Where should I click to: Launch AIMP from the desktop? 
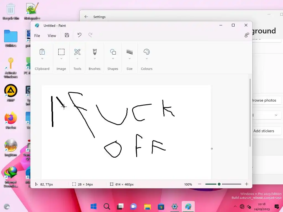(x=11, y=93)
